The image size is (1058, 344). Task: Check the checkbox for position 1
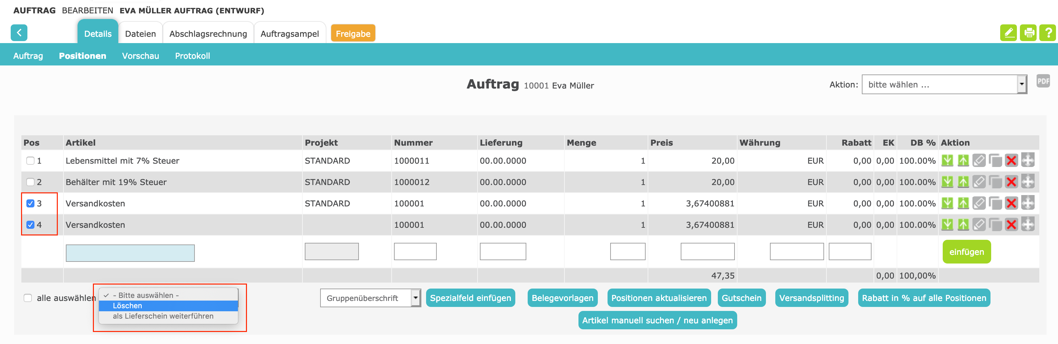tap(30, 161)
